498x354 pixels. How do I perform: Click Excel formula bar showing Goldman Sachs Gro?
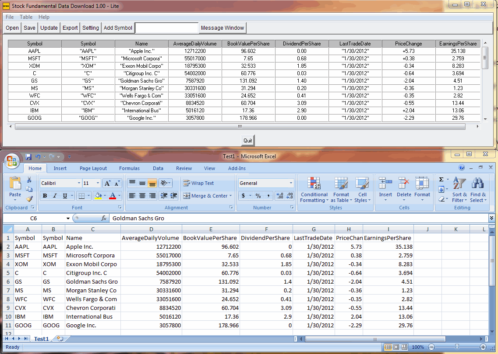point(299,219)
